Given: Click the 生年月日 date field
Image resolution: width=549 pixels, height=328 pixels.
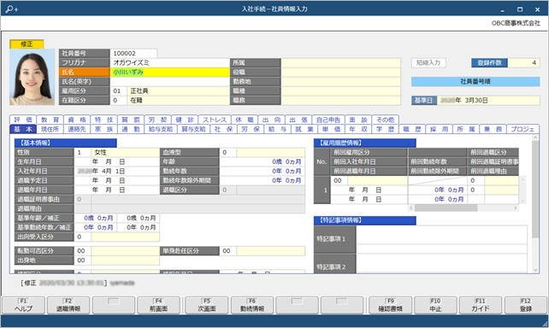Looking at the screenshot, I should point(117,162).
